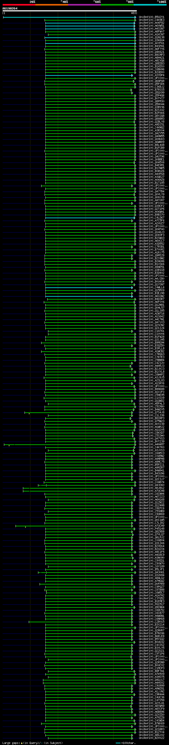The height and width of the screenshot is (745, 169).
Task: Select label UniRef100_P61517
Action: click(x=151, y=604)
